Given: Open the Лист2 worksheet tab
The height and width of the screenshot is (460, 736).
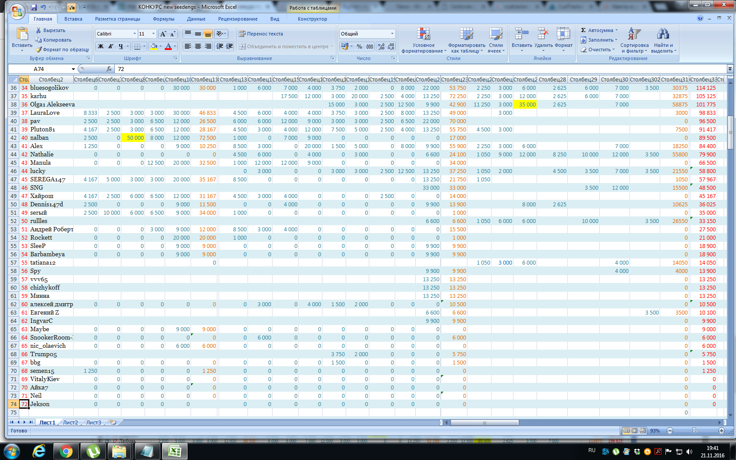Looking at the screenshot, I should pos(70,422).
